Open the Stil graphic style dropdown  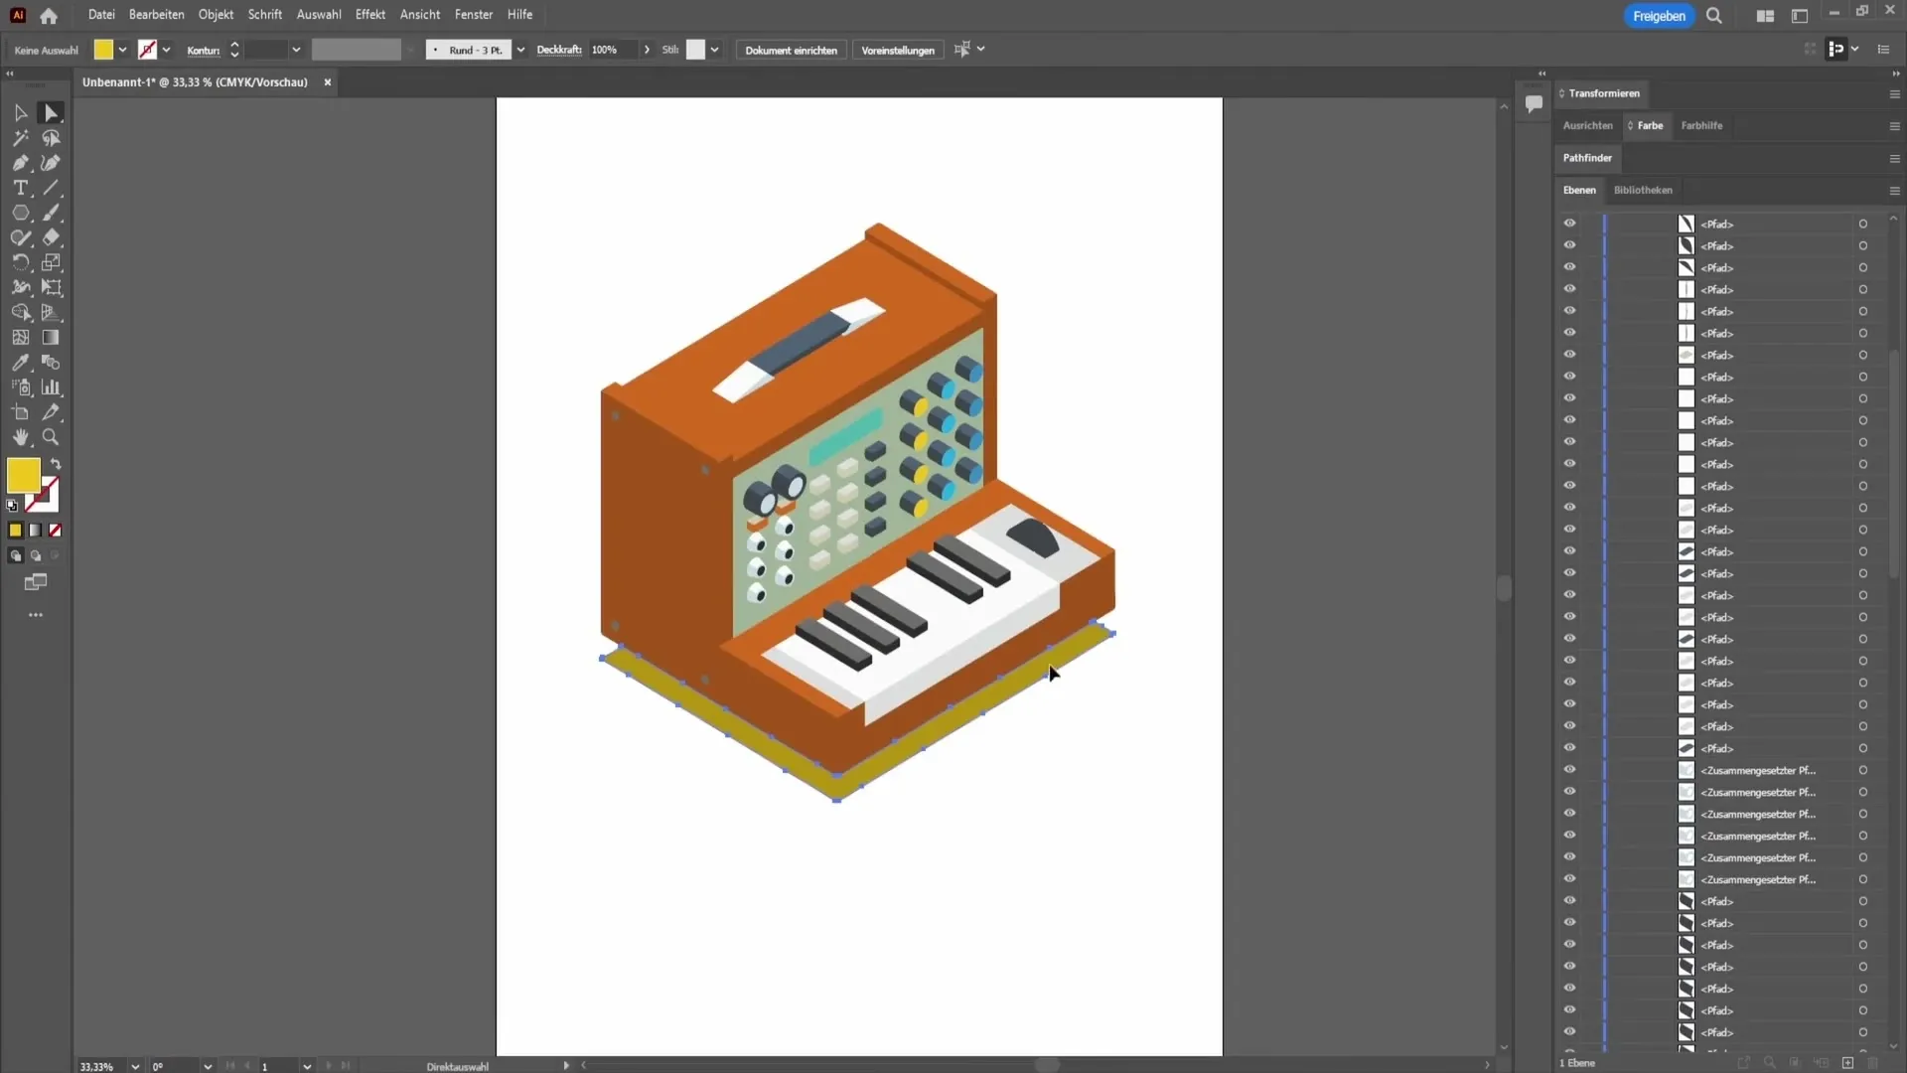pos(714,50)
